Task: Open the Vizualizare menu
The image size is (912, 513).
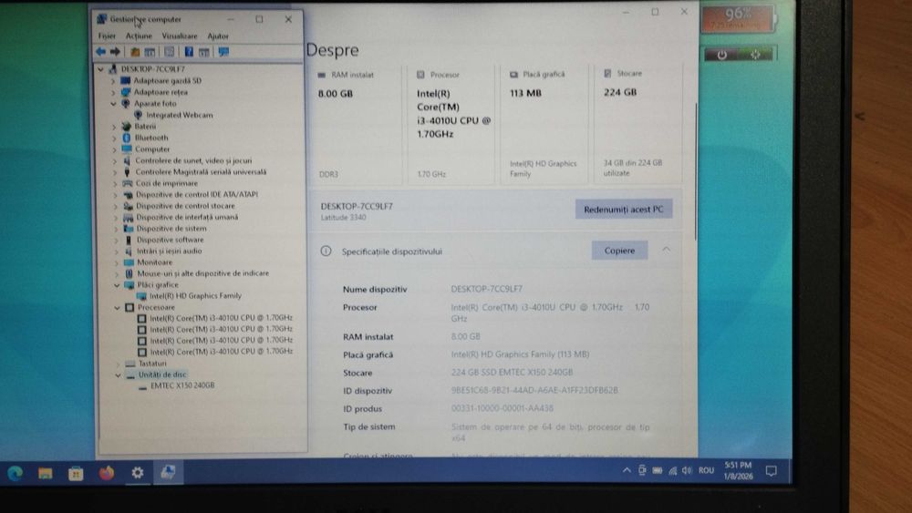Action: [180, 36]
